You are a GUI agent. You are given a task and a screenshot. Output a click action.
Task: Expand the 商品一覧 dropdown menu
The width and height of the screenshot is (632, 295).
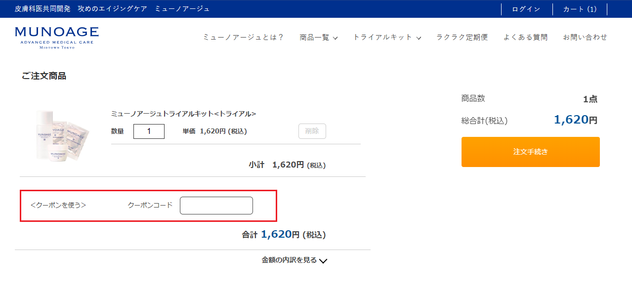319,37
